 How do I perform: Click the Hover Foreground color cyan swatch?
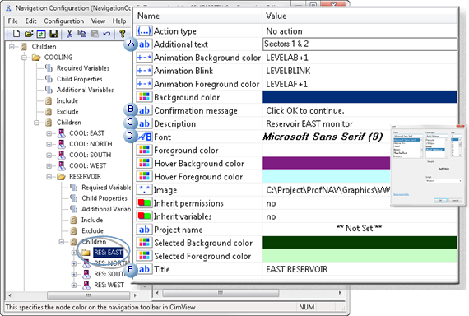pos(327,177)
